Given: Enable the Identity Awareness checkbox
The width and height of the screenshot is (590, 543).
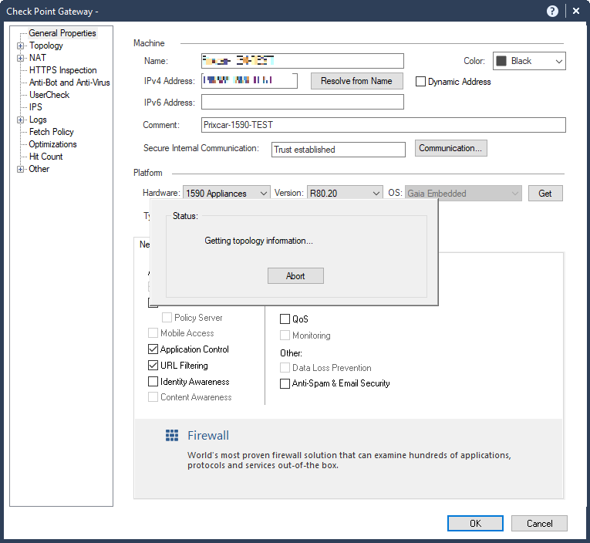Looking at the screenshot, I should [x=153, y=382].
